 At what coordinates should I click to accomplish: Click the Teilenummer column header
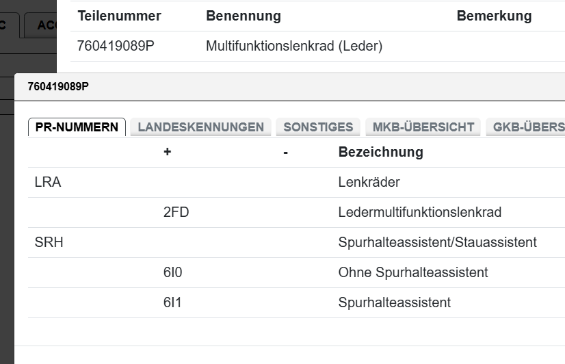point(120,16)
